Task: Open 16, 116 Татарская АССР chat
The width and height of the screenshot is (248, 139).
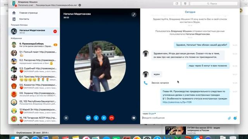Action: click(34, 119)
